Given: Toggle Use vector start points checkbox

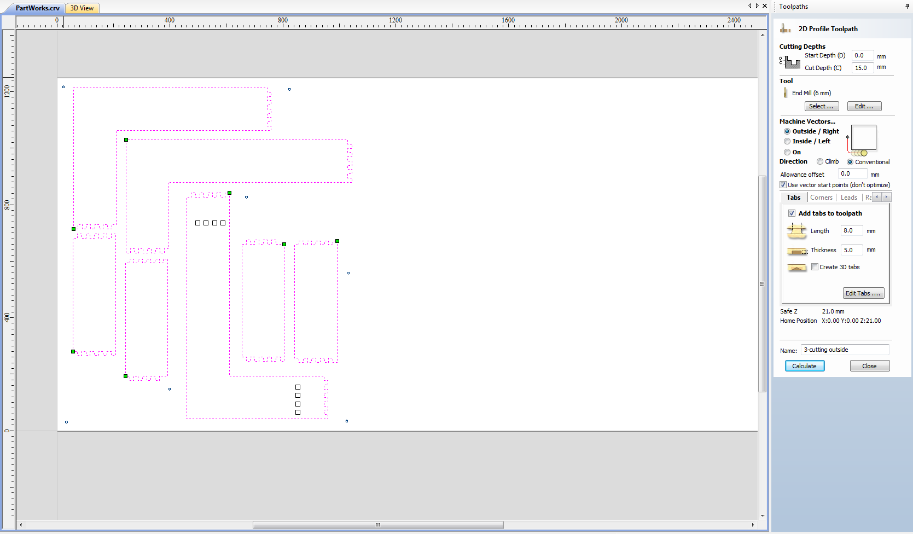Looking at the screenshot, I should coord(783,185).
